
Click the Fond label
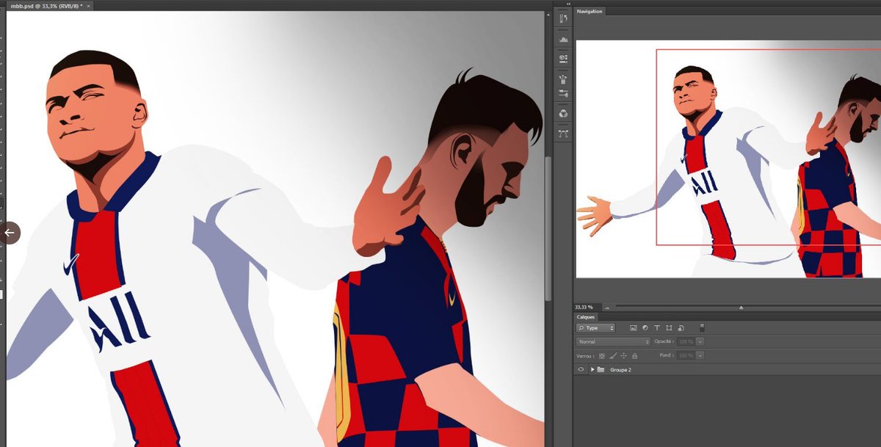[667, 355]
